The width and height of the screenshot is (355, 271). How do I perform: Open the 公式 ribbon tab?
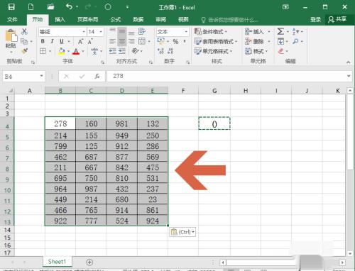click(x=116, y=19)
